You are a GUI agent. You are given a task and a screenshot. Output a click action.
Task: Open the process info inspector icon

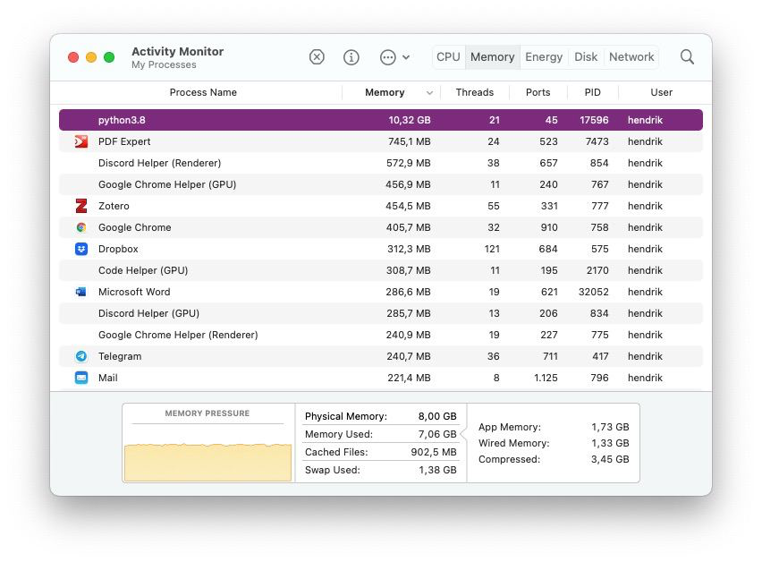[x=351, y=57]
